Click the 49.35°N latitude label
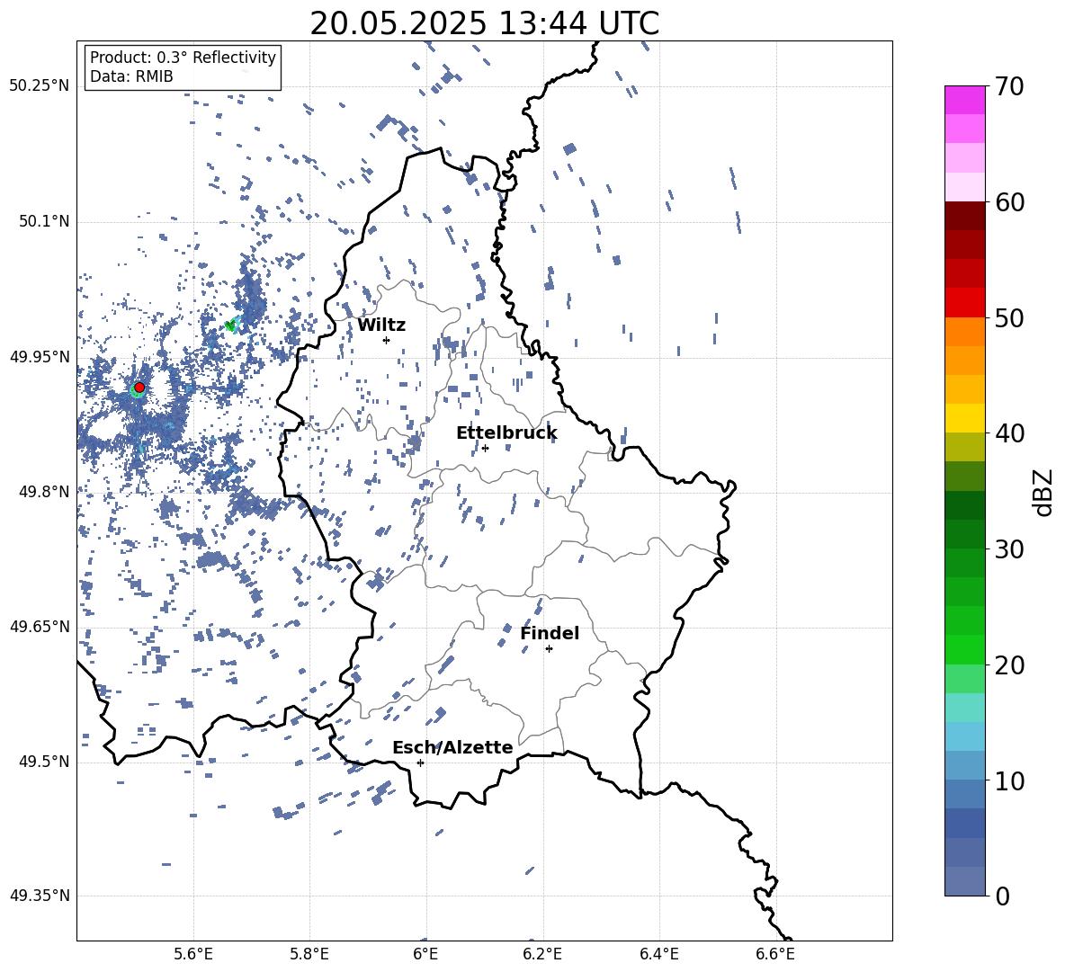1065x972 pixels. pos(40,896)
